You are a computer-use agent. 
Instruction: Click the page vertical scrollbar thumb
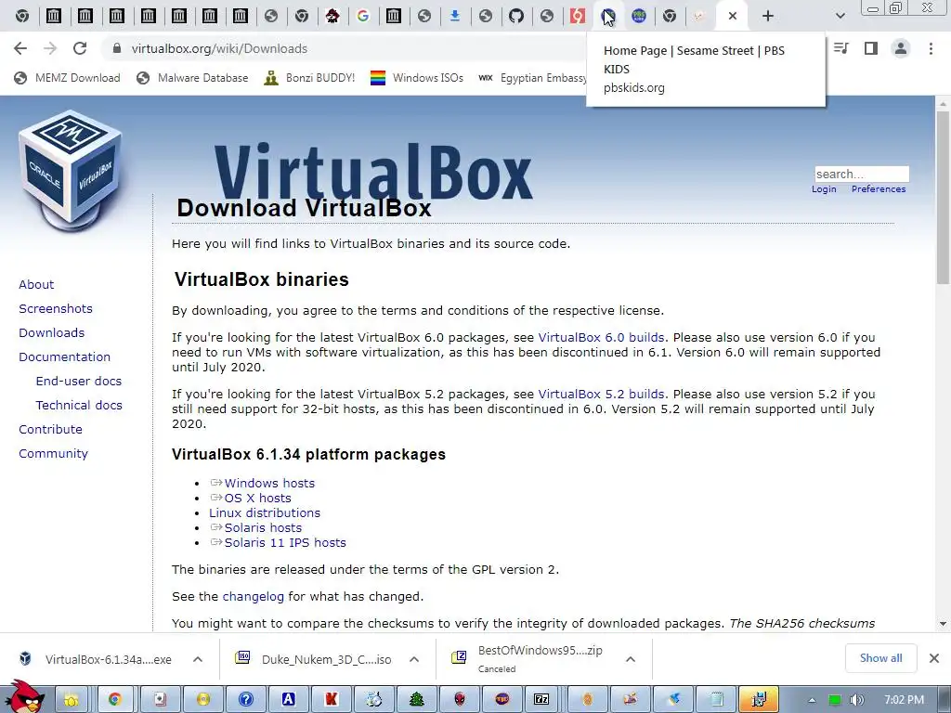coord(943,197)
